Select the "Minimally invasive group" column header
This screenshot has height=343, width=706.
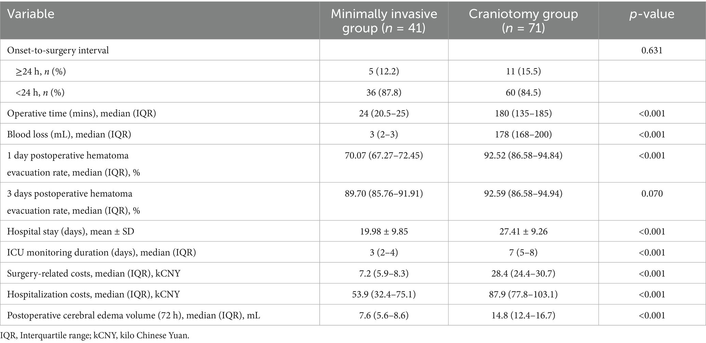tap(384, 20)
